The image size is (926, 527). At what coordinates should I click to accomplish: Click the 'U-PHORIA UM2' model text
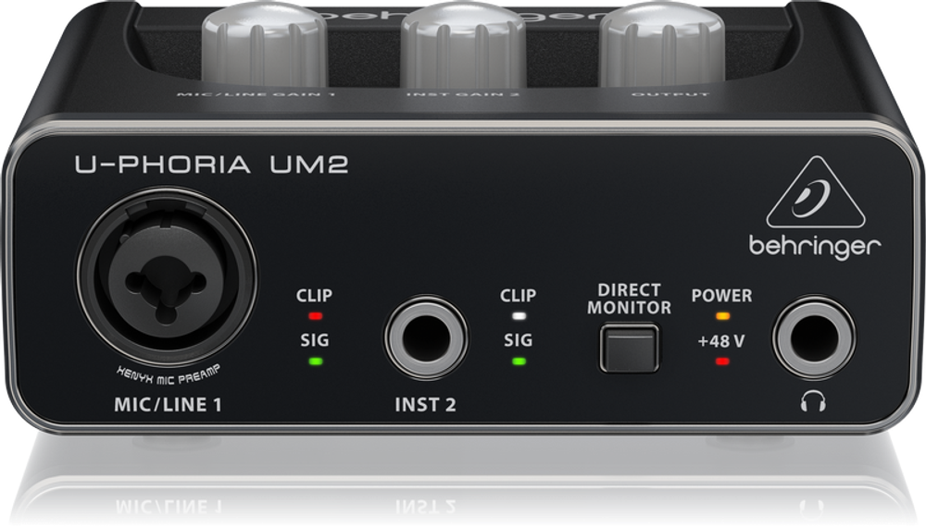click(211, 165)
